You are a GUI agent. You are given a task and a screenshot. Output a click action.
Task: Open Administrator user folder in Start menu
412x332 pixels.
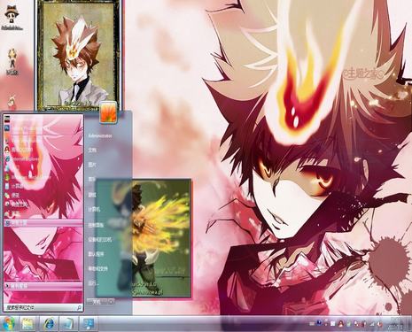click(100, 135)
